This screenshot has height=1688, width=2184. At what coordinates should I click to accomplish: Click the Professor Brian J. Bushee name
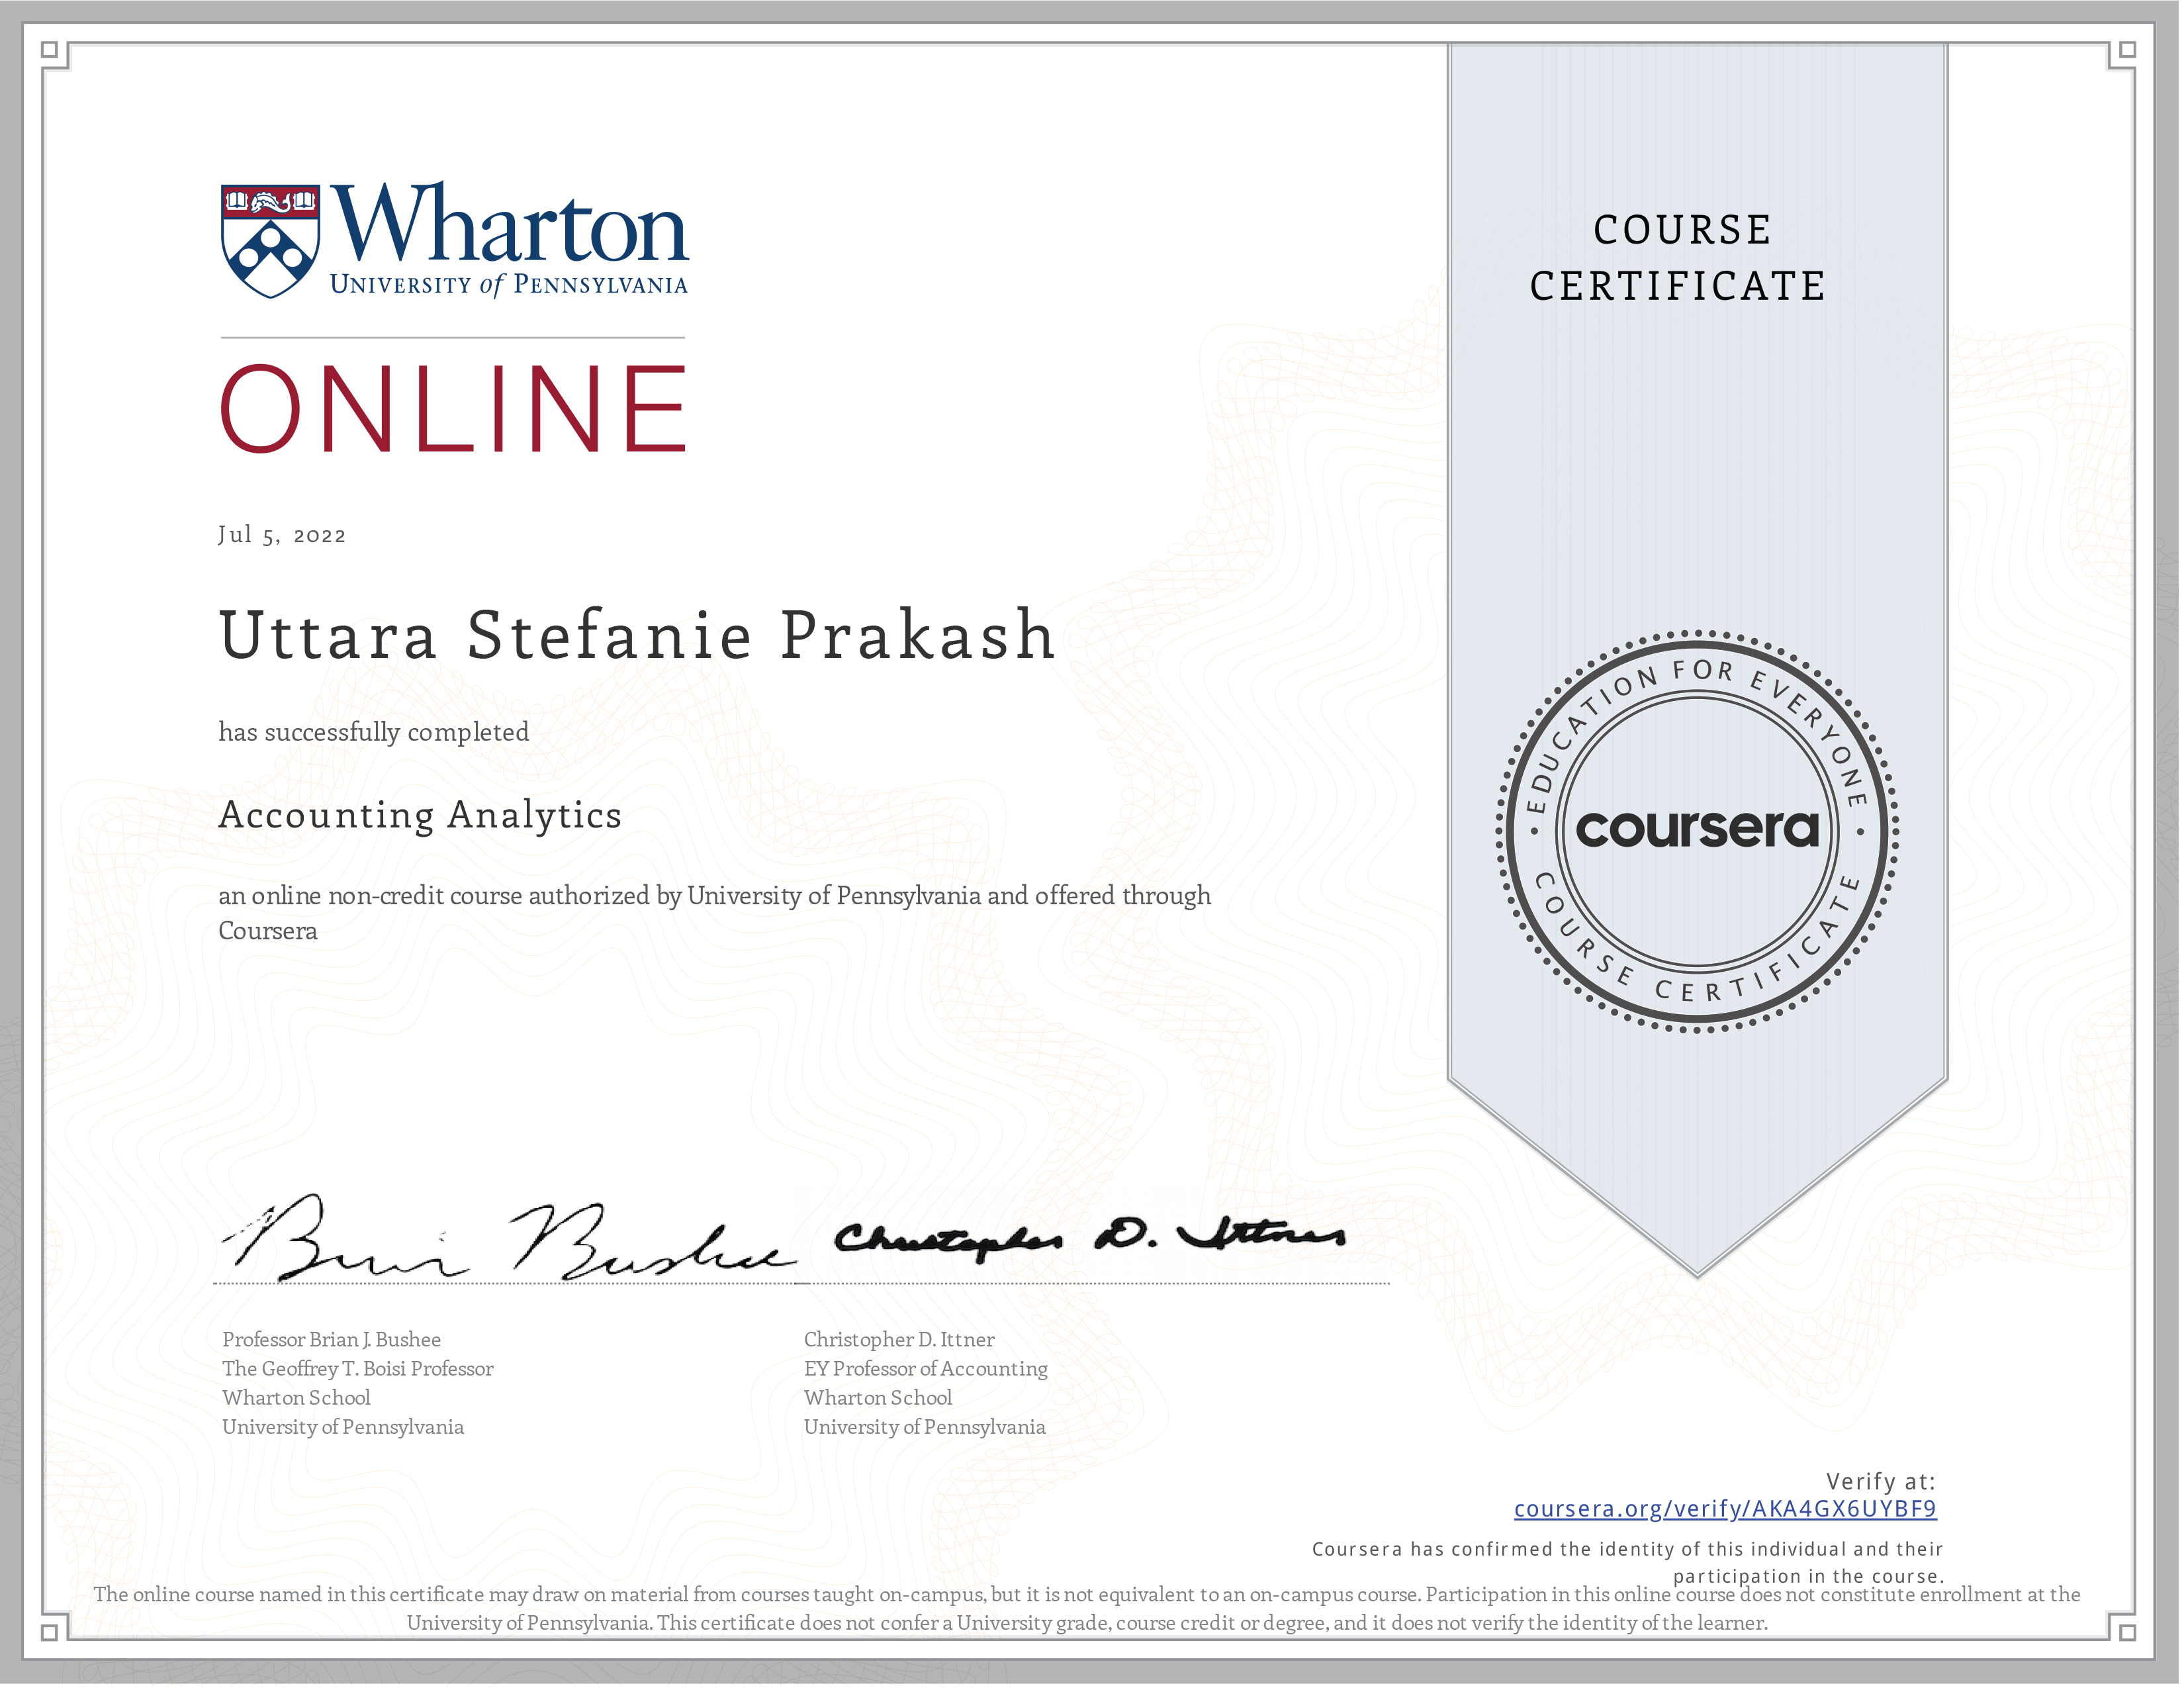pyautogui.click(x=331, y=1340)
